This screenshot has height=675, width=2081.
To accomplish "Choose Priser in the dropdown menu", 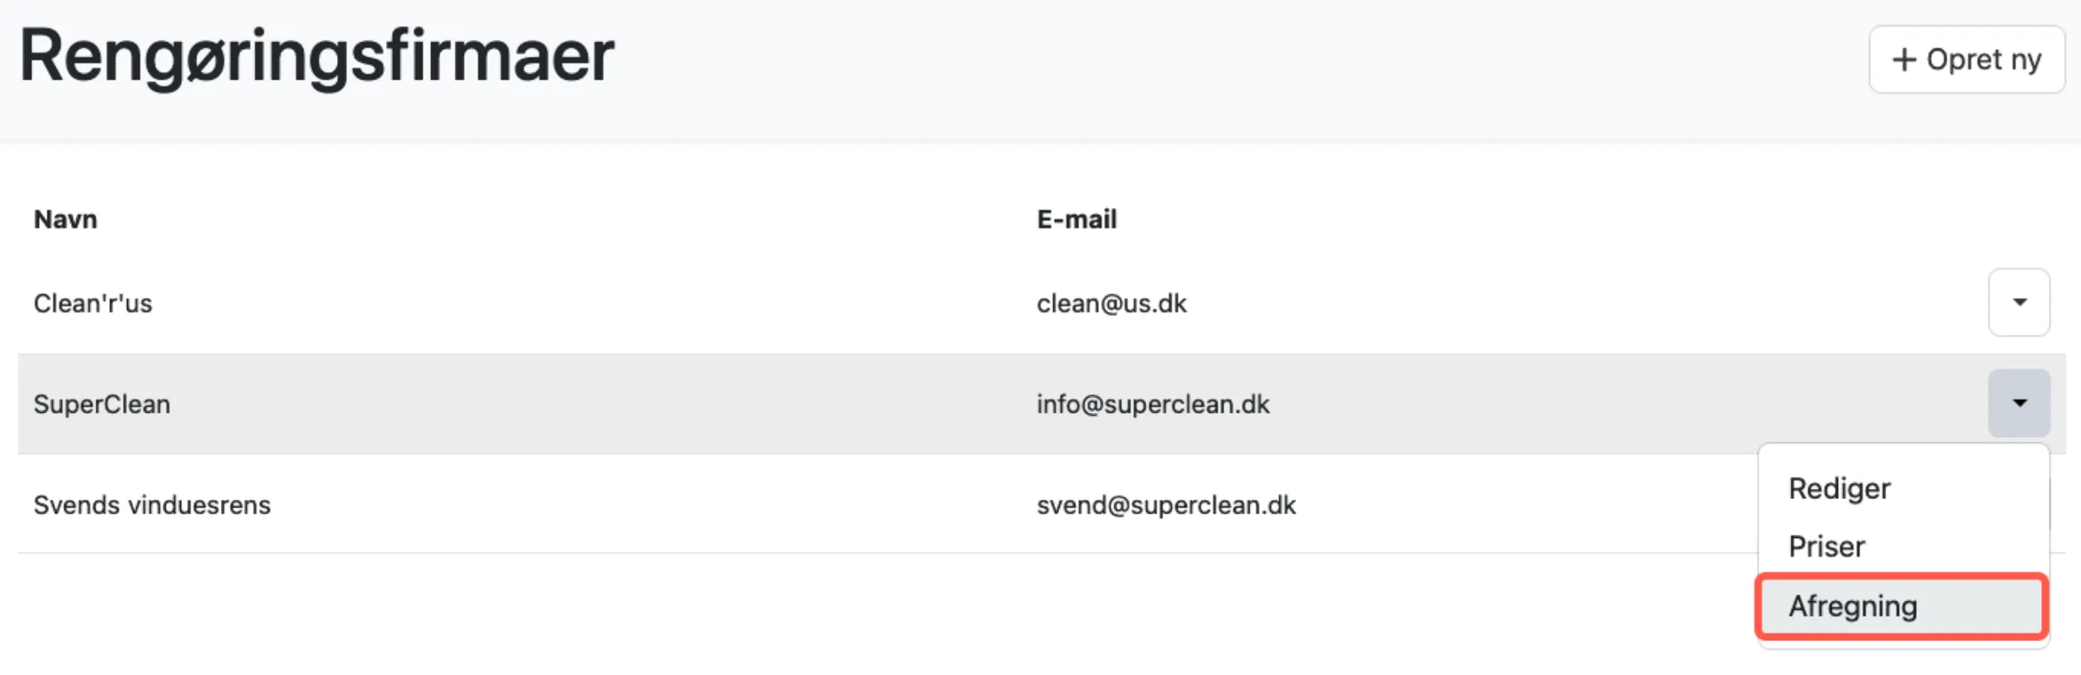I will (1826, 547).
